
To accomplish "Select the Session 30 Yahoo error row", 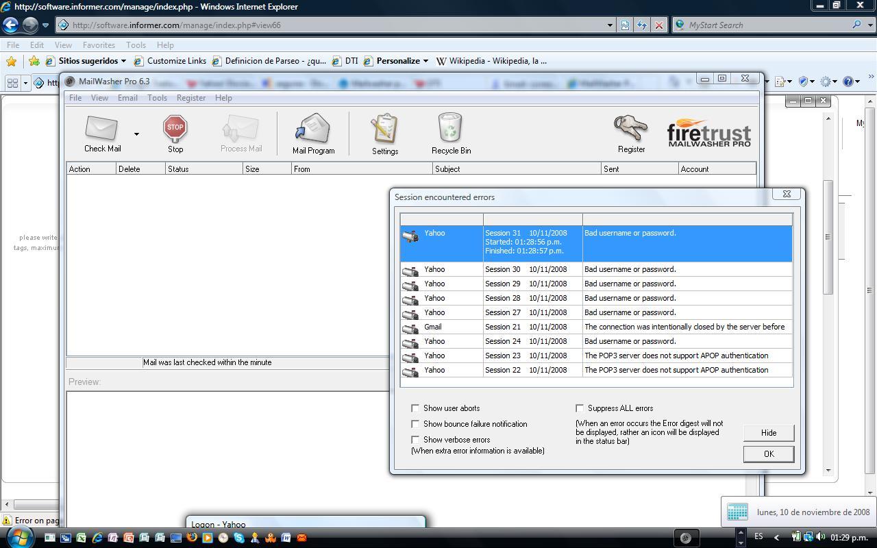I will (596, 269).
